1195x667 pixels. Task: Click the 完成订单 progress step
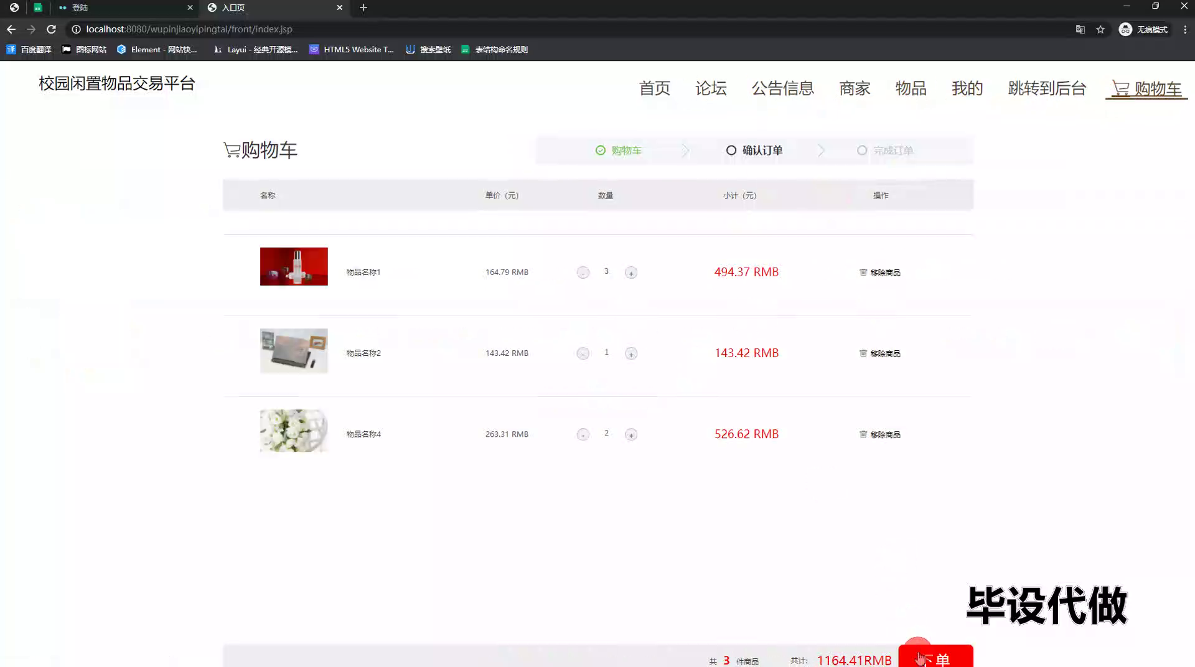(x=885, y=151)
